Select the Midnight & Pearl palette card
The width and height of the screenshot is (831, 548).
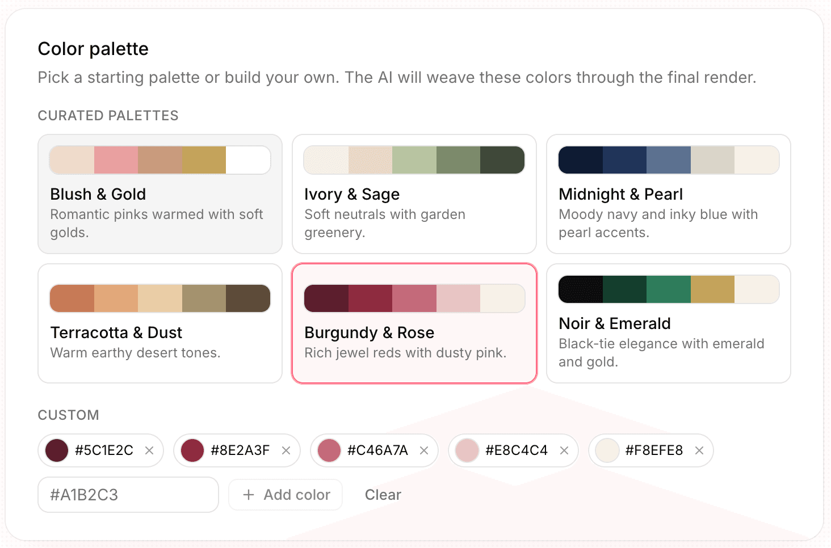669,194
